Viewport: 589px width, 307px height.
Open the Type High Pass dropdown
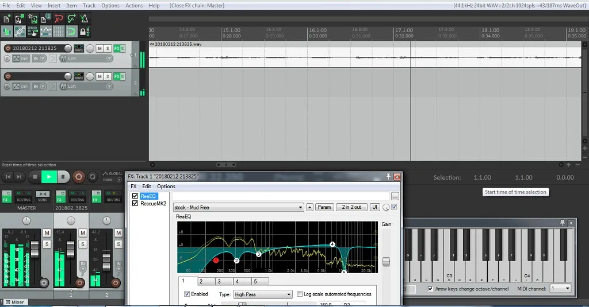pyautogui.click(x=262, y=294)
